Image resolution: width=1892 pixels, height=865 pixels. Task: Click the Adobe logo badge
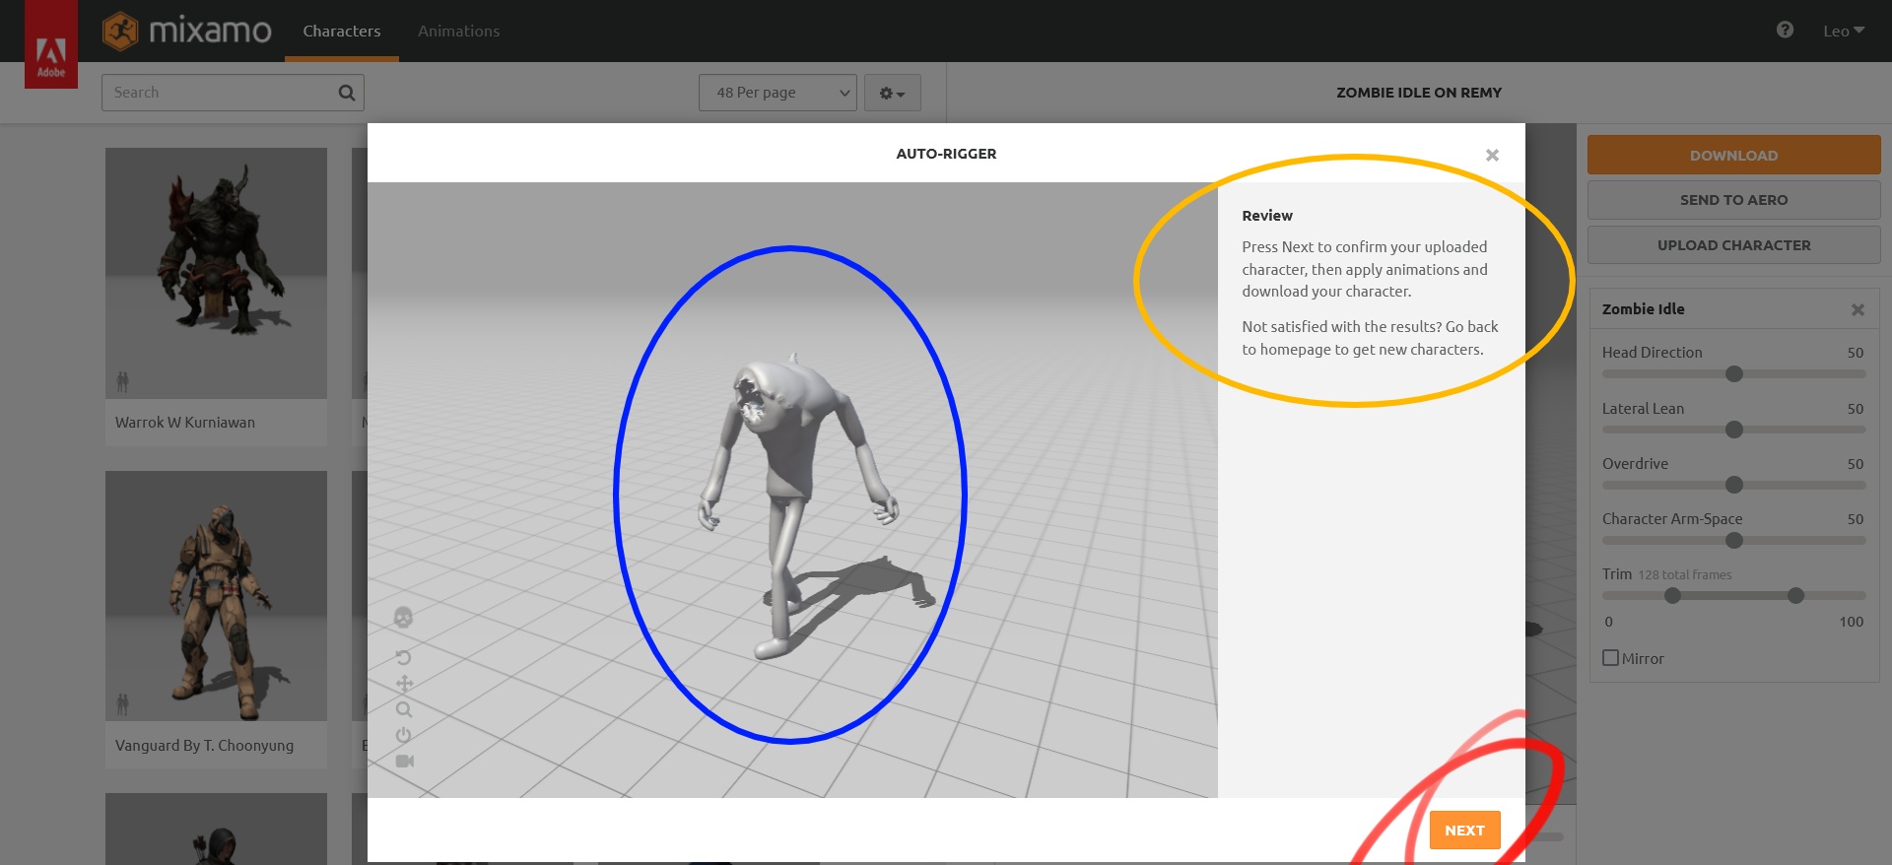tap(51, 54)
